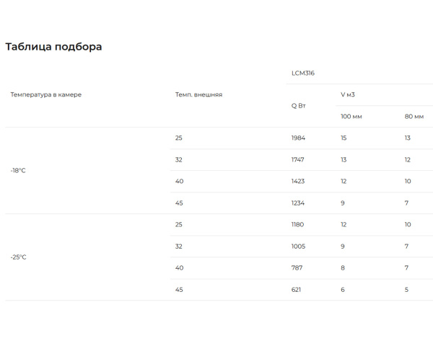Screen dimensions: 433x346
Task: Select the 1180 power value cell
Action: tap(297, 224)
